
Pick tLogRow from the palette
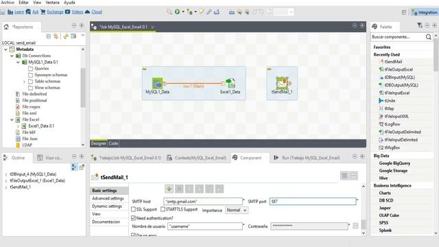[392, 124]
